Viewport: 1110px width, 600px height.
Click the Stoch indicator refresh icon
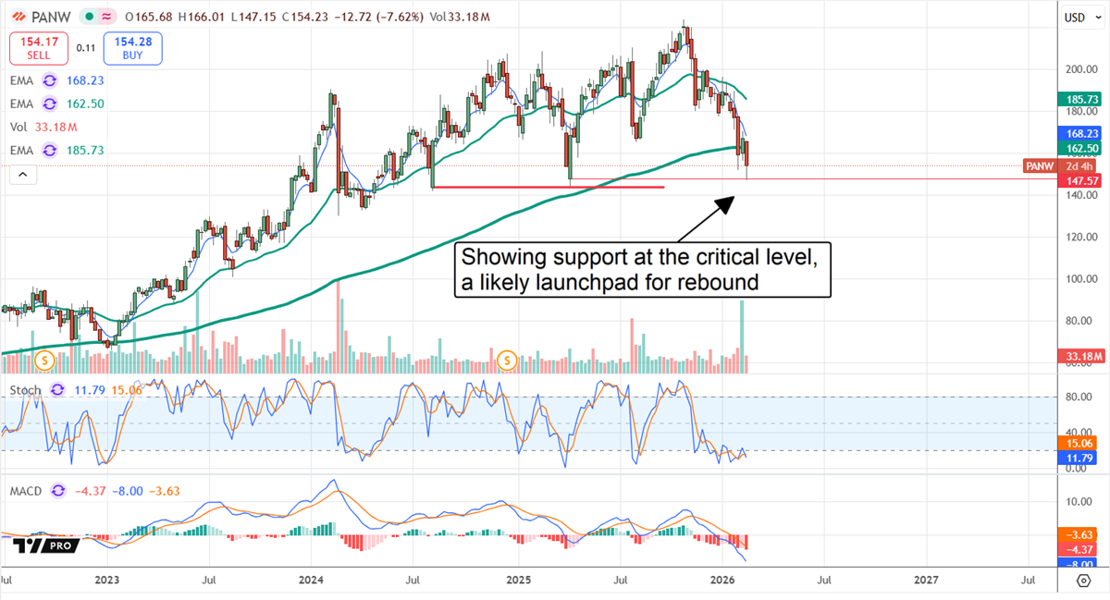point(55,391)
